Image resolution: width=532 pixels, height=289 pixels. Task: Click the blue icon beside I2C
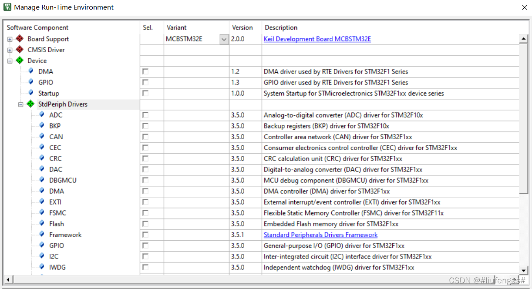pyautogui.click(x=42, y=256)
